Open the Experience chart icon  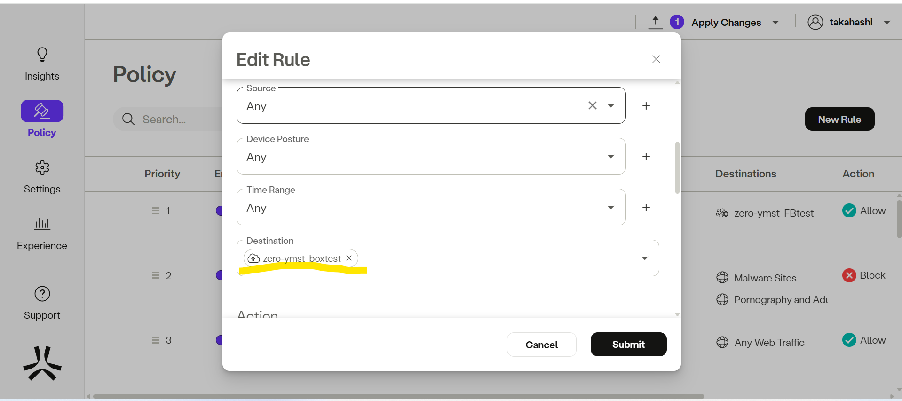click(42, 224)
